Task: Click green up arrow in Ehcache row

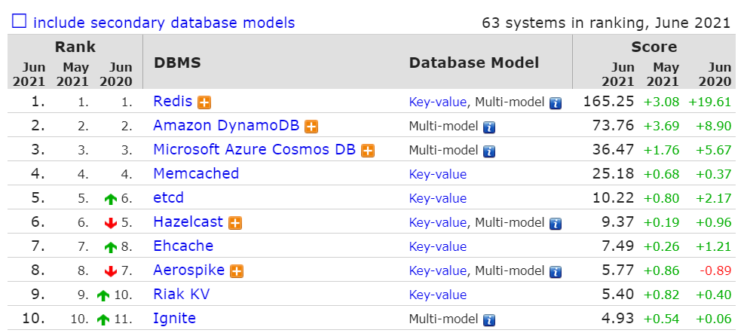Action: [110, 247]
